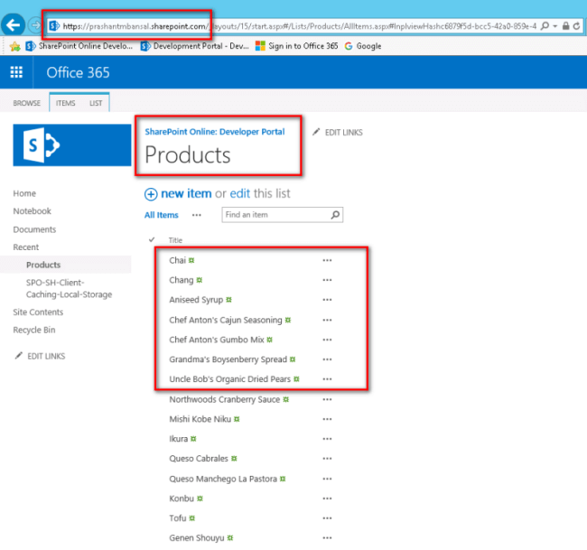Click the search magnifier in address bar
Image resolution: width=587 pixels, height=550 pixels.
(x=545, y=26)
